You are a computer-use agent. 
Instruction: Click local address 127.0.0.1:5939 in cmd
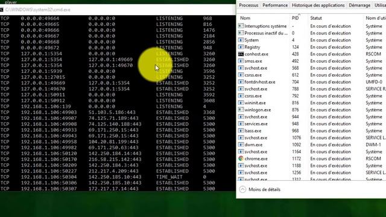42,71
